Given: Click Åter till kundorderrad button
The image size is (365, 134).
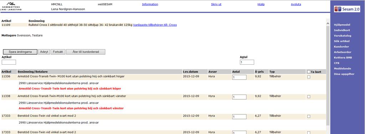Looking at the screenshot, I should click(86, 52).
